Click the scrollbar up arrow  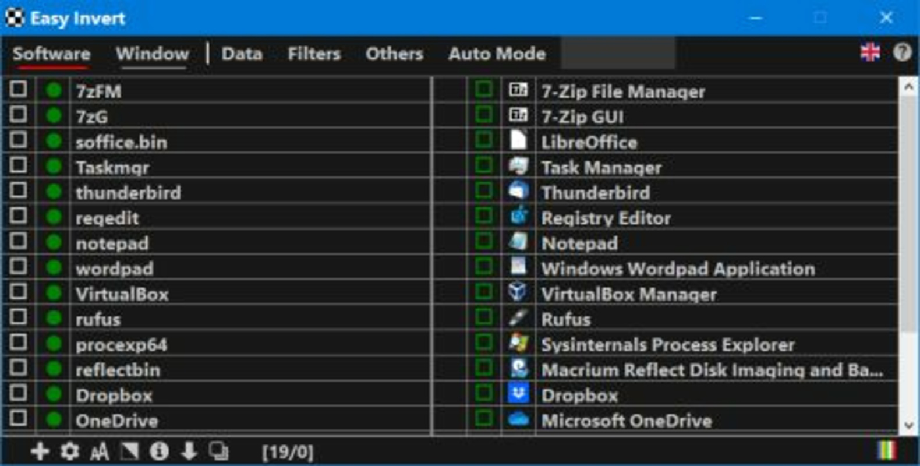coord(908,87)
